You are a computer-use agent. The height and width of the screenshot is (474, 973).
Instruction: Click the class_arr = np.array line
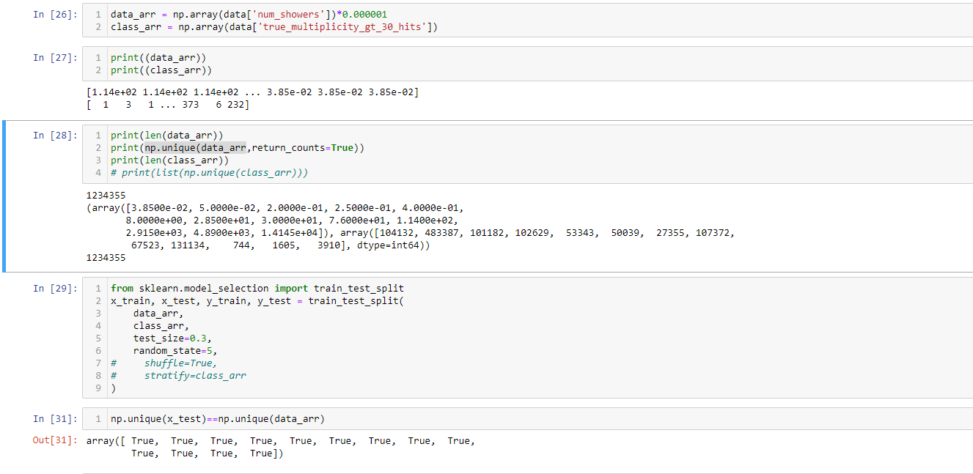274,27
